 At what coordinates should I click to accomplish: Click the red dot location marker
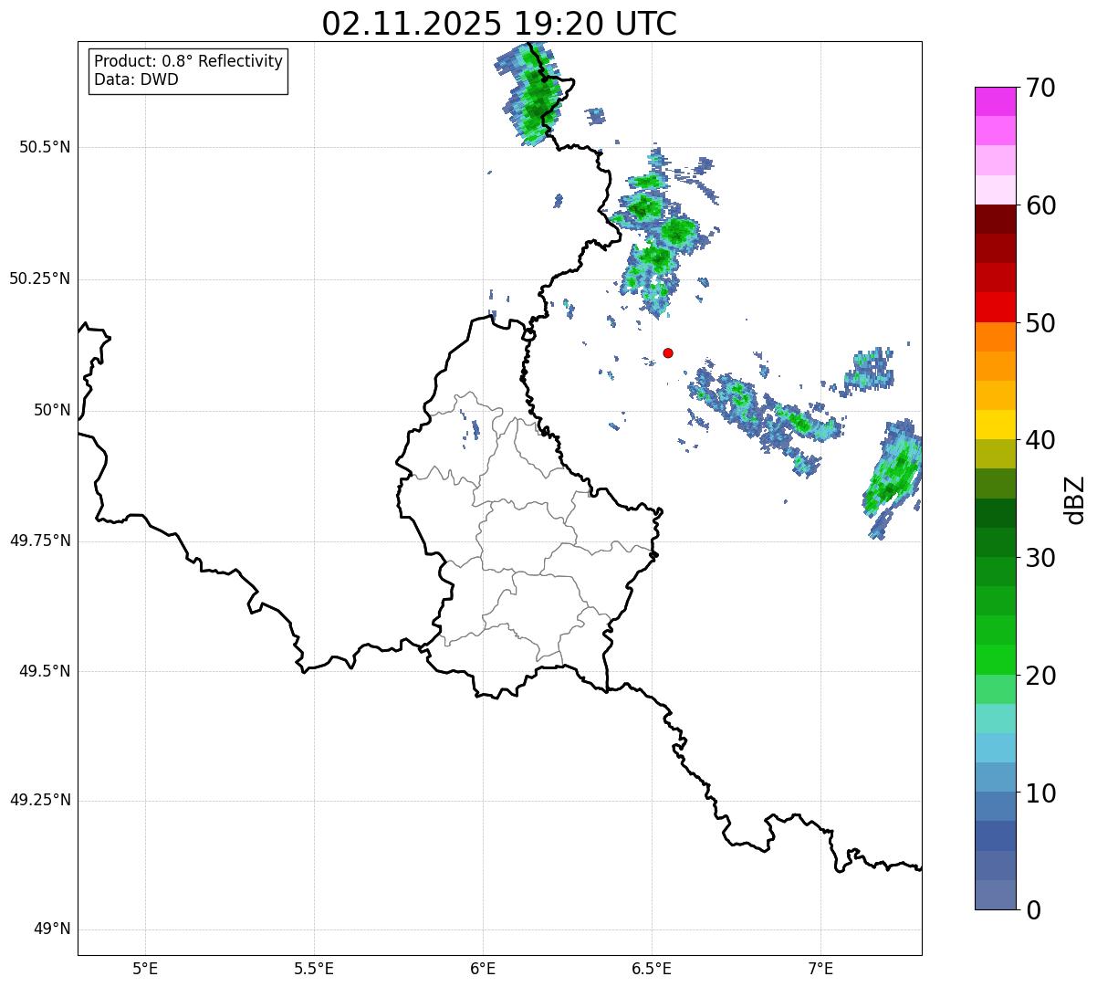coord(668,352)
